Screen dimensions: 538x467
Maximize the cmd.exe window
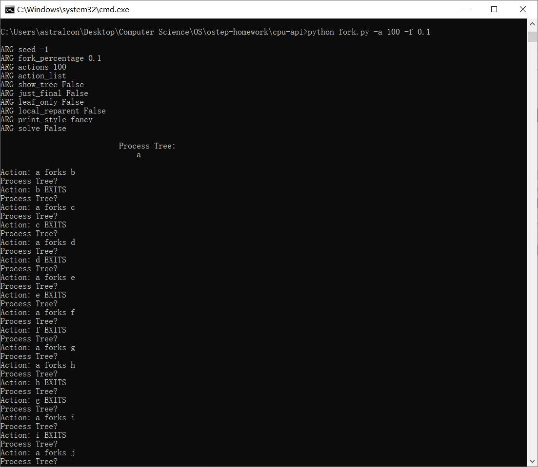click(x=494, y=9)
